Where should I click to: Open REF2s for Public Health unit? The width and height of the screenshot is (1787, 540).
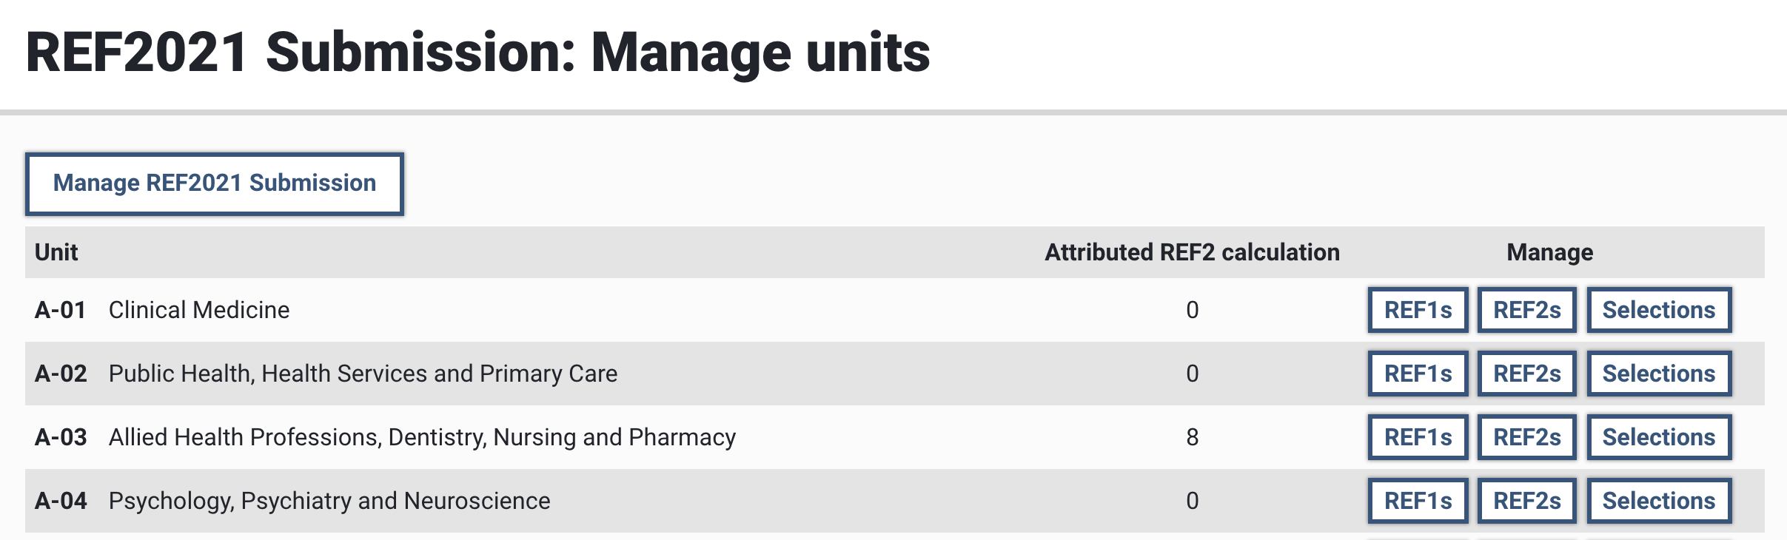pos(1526,374)
